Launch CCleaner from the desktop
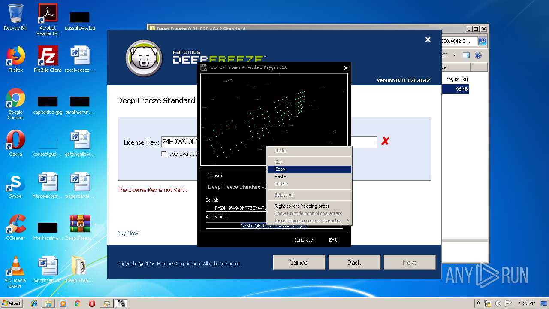The image size is (549, 309). point(15,227)
